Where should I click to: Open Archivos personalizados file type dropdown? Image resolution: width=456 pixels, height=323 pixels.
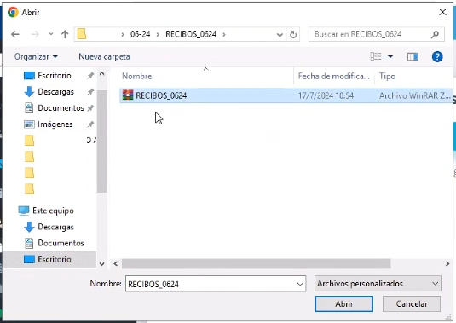pyautogui.click(x=378, y=284)
